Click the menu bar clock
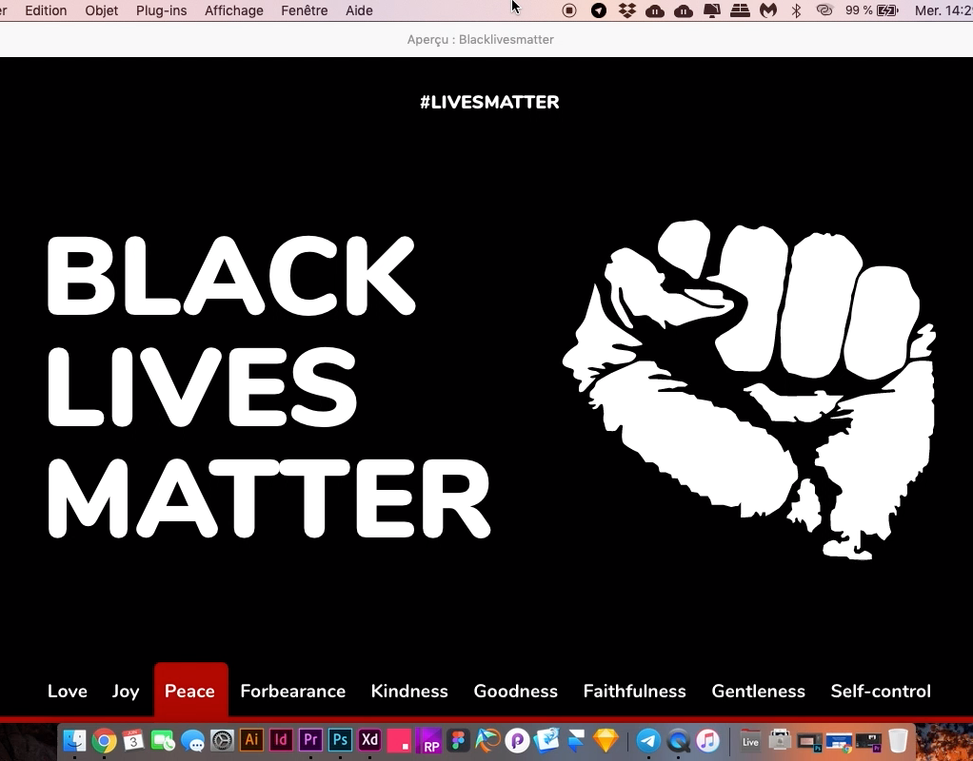The image size is (973, 761). (943, 10)
